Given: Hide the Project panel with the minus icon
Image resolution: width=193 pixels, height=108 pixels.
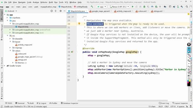Looking at the screenshot, I should 64,11.
